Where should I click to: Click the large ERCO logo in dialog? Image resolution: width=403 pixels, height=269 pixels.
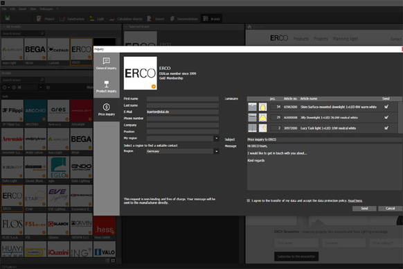[141, 73]
